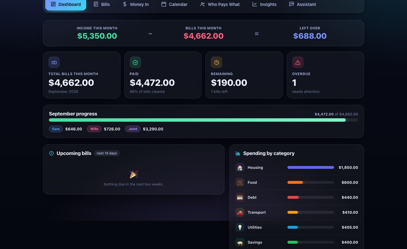Open the Money In tab
Screen dimensions: 407x249
[x=136, y=5]
